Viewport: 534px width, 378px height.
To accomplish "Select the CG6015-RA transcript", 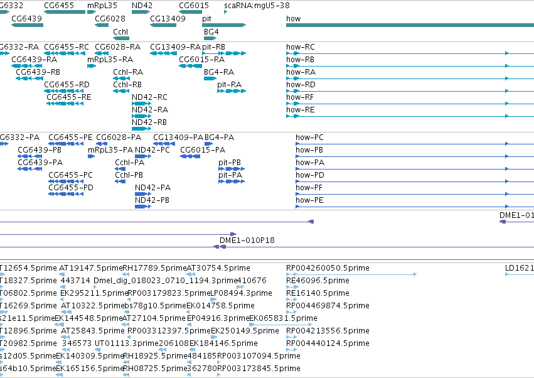I will coord(190,66).
